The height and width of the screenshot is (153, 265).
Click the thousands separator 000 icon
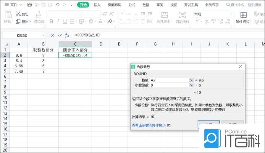213,21
